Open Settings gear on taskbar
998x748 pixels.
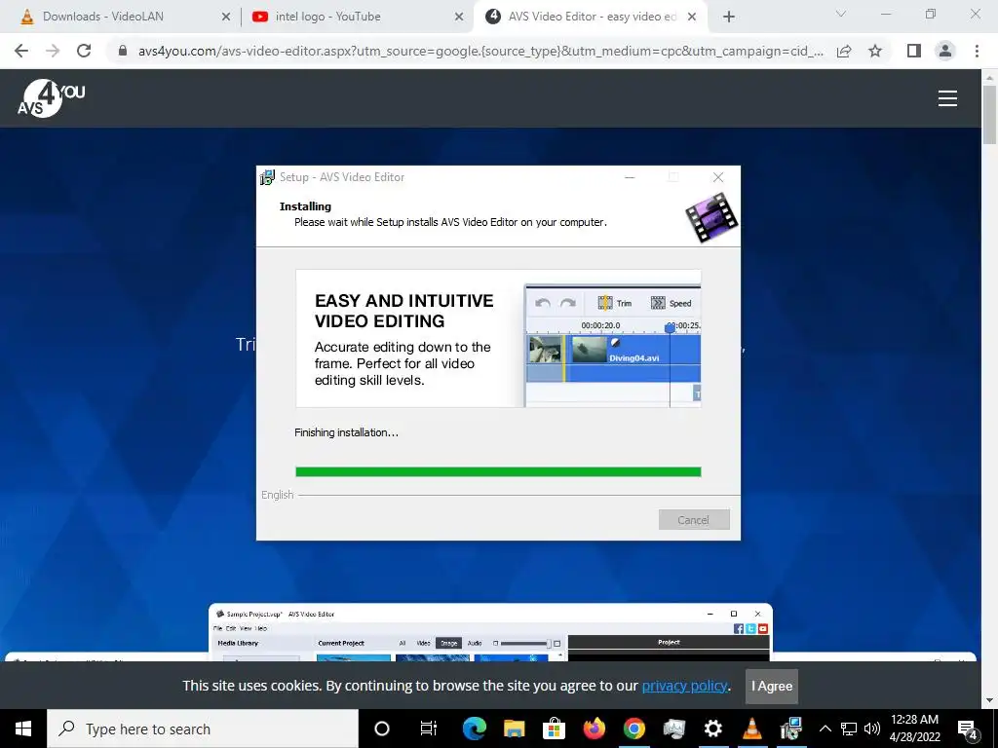[712, 729]
